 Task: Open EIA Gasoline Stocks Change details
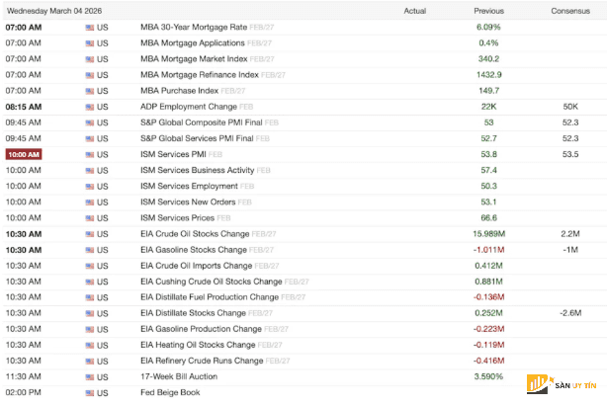tap(196, 249)
